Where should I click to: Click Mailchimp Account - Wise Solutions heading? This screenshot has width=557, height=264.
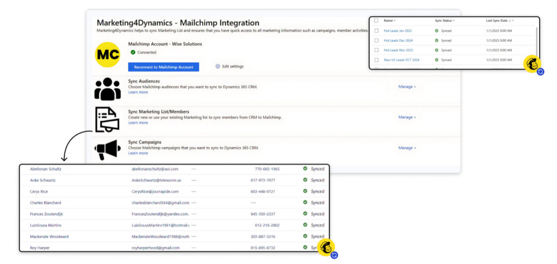(x=165, y=44)
